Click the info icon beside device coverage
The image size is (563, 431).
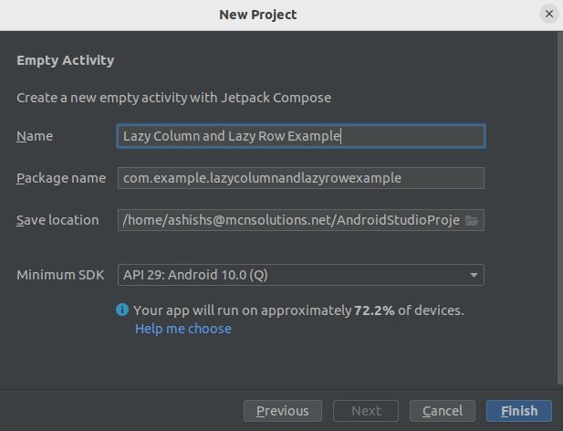(123, 310)
